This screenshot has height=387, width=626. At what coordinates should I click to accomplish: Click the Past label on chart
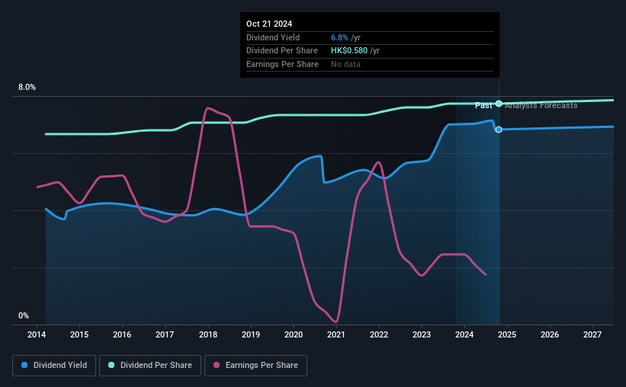click(x=483, y=105)
